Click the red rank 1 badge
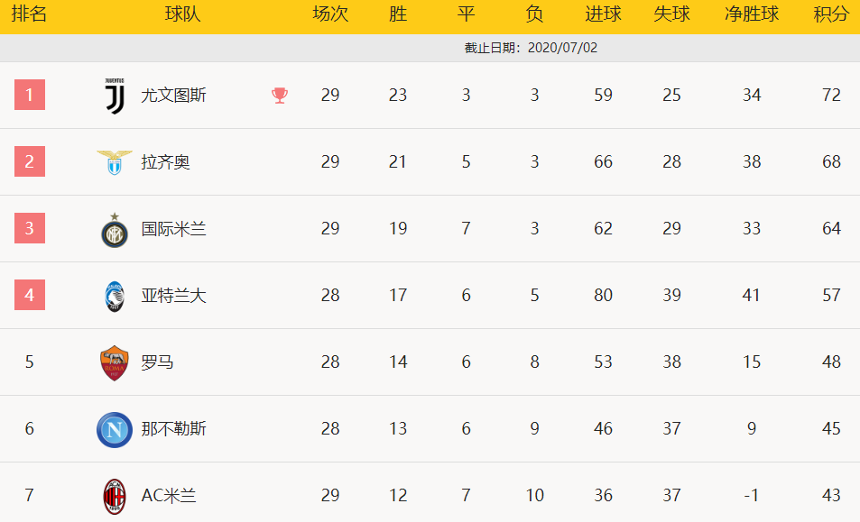The width and height of the screenshot is (860, 522). click(30, 95)
